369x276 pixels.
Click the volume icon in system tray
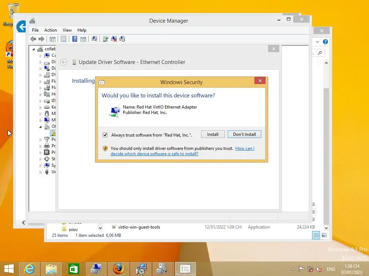[319, 269]
